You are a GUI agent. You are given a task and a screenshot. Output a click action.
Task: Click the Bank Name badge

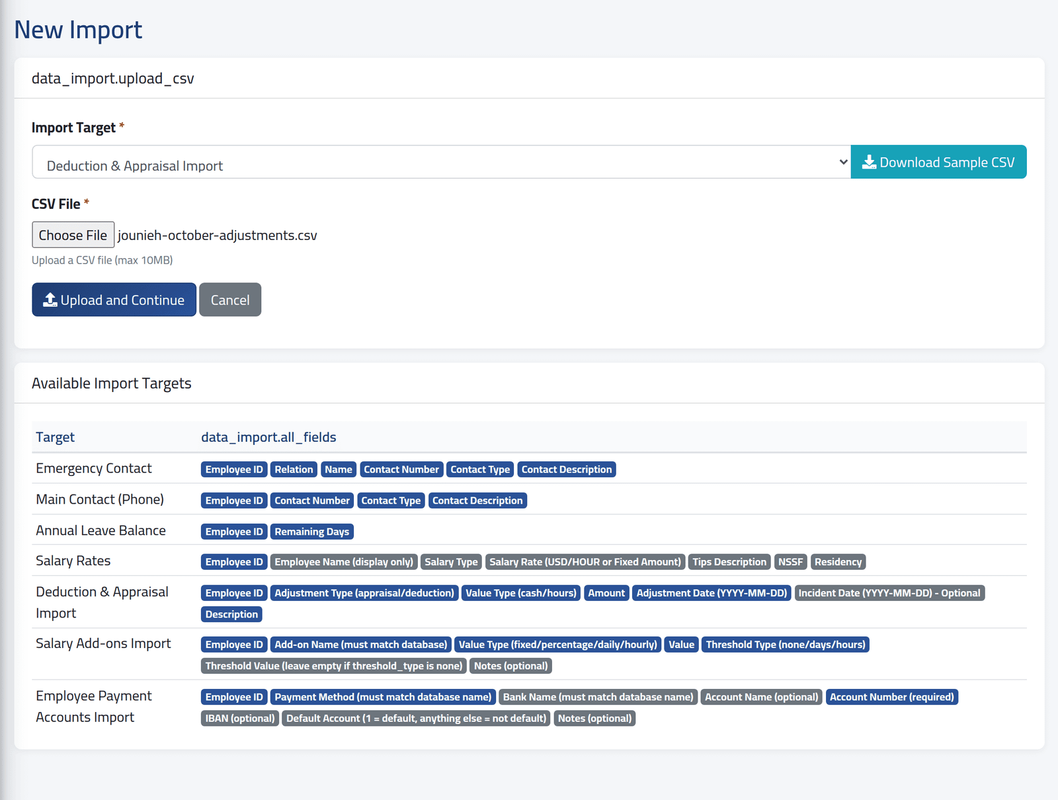click(598, 697)
